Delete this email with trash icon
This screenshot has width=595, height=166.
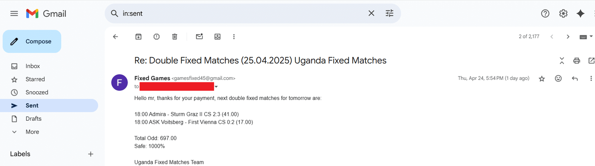click(x=174, y=36)
